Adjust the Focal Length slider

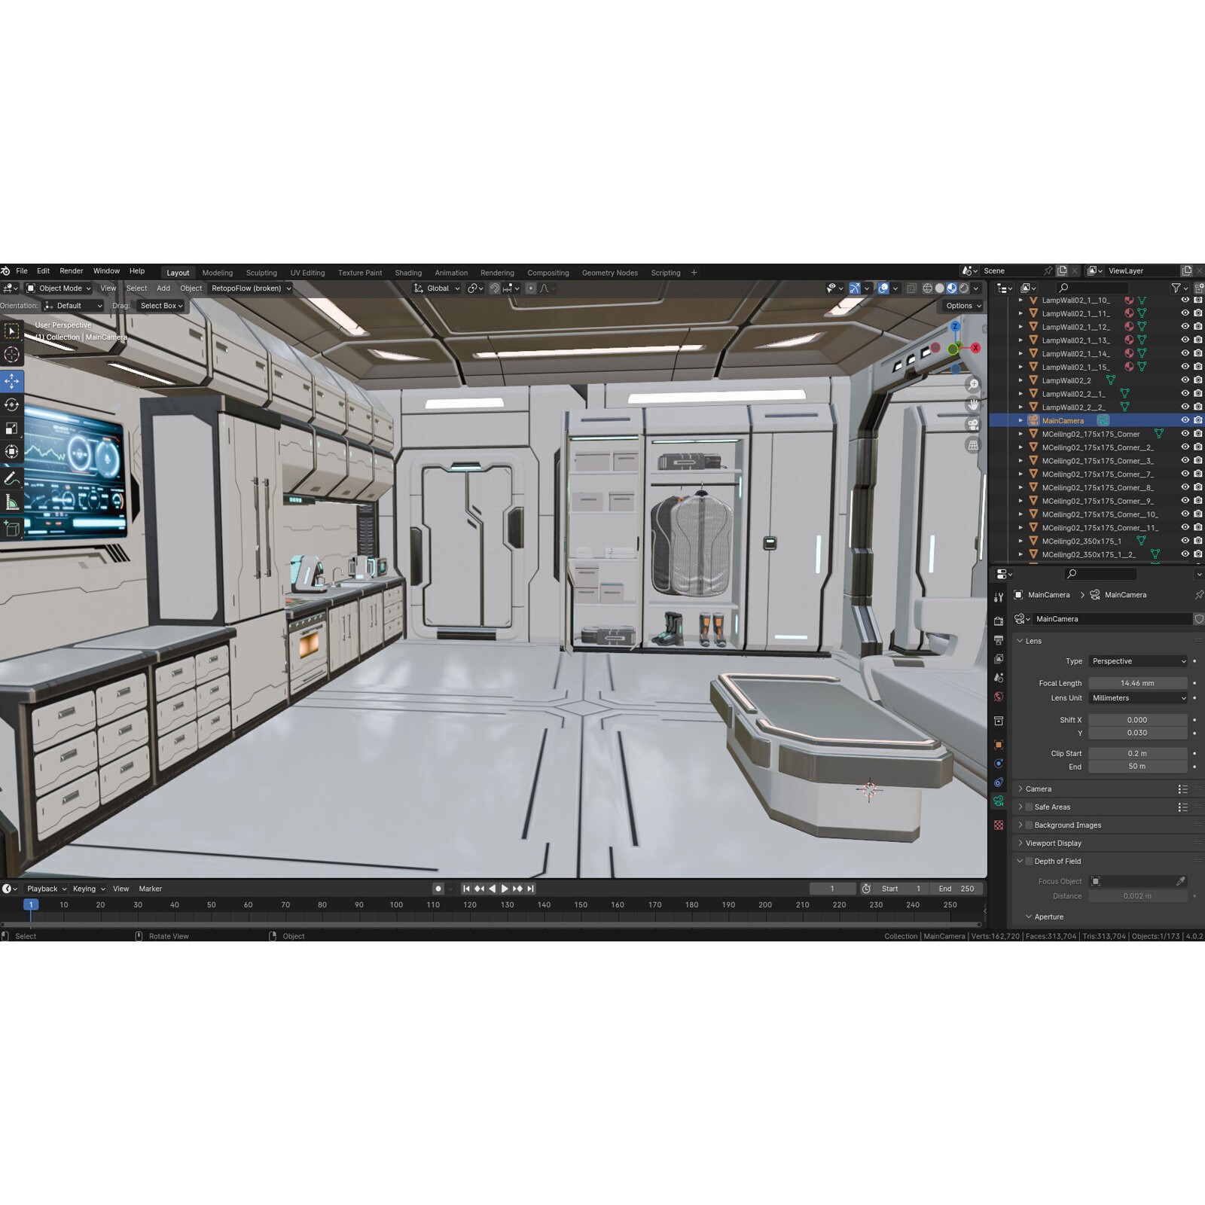tap(1137, 682)
